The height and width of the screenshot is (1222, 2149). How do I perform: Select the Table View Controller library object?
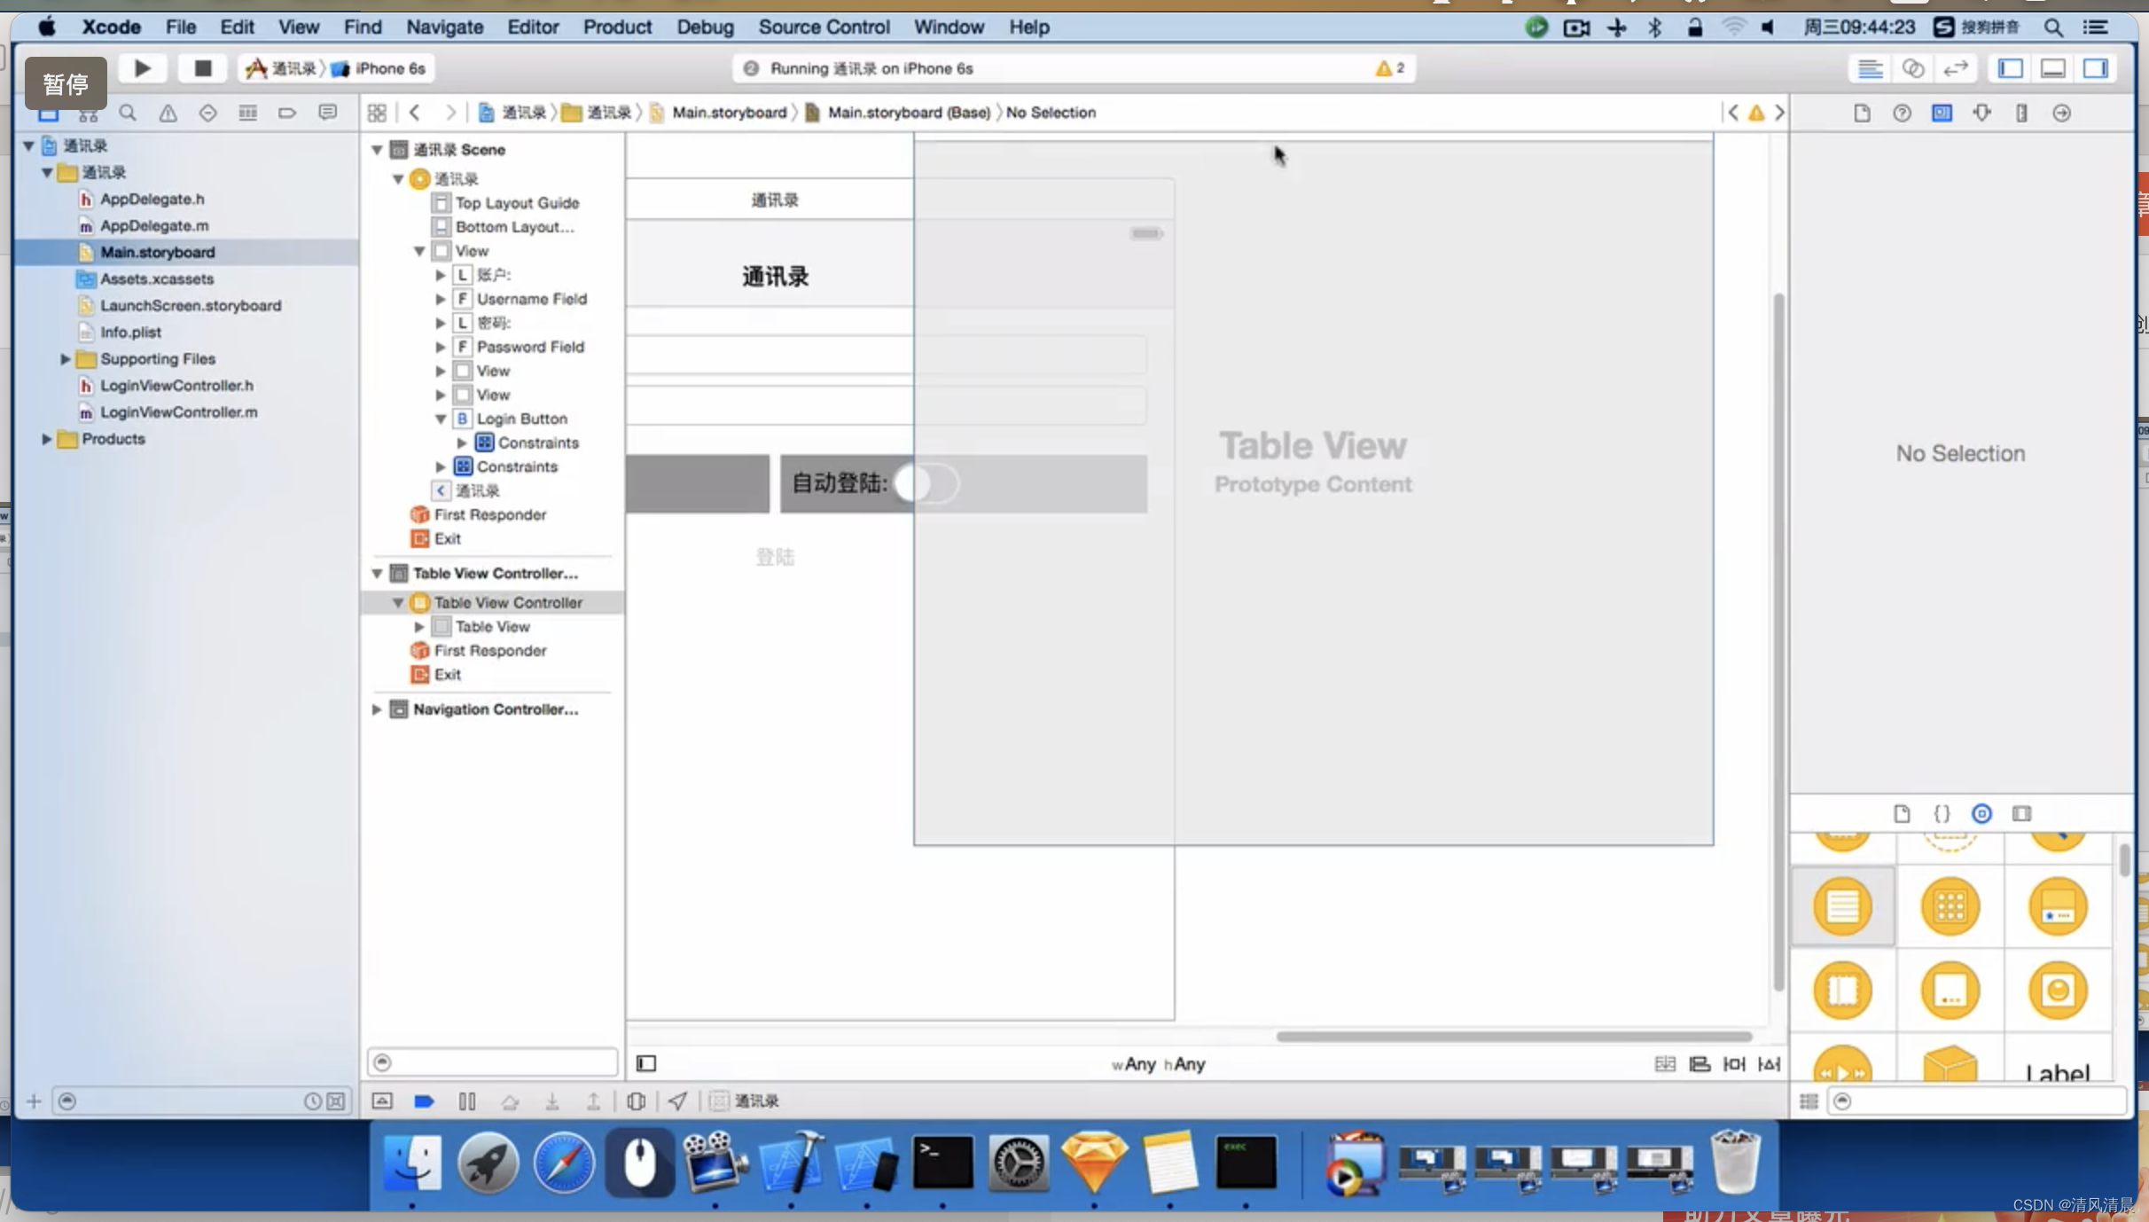click(x=1842, y=906)
